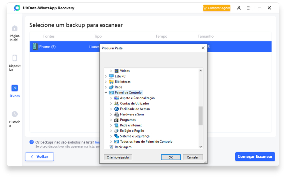Screen dimensions: 286x177
Task: Select the Relógio e Região entry
Action: [132, 131]
